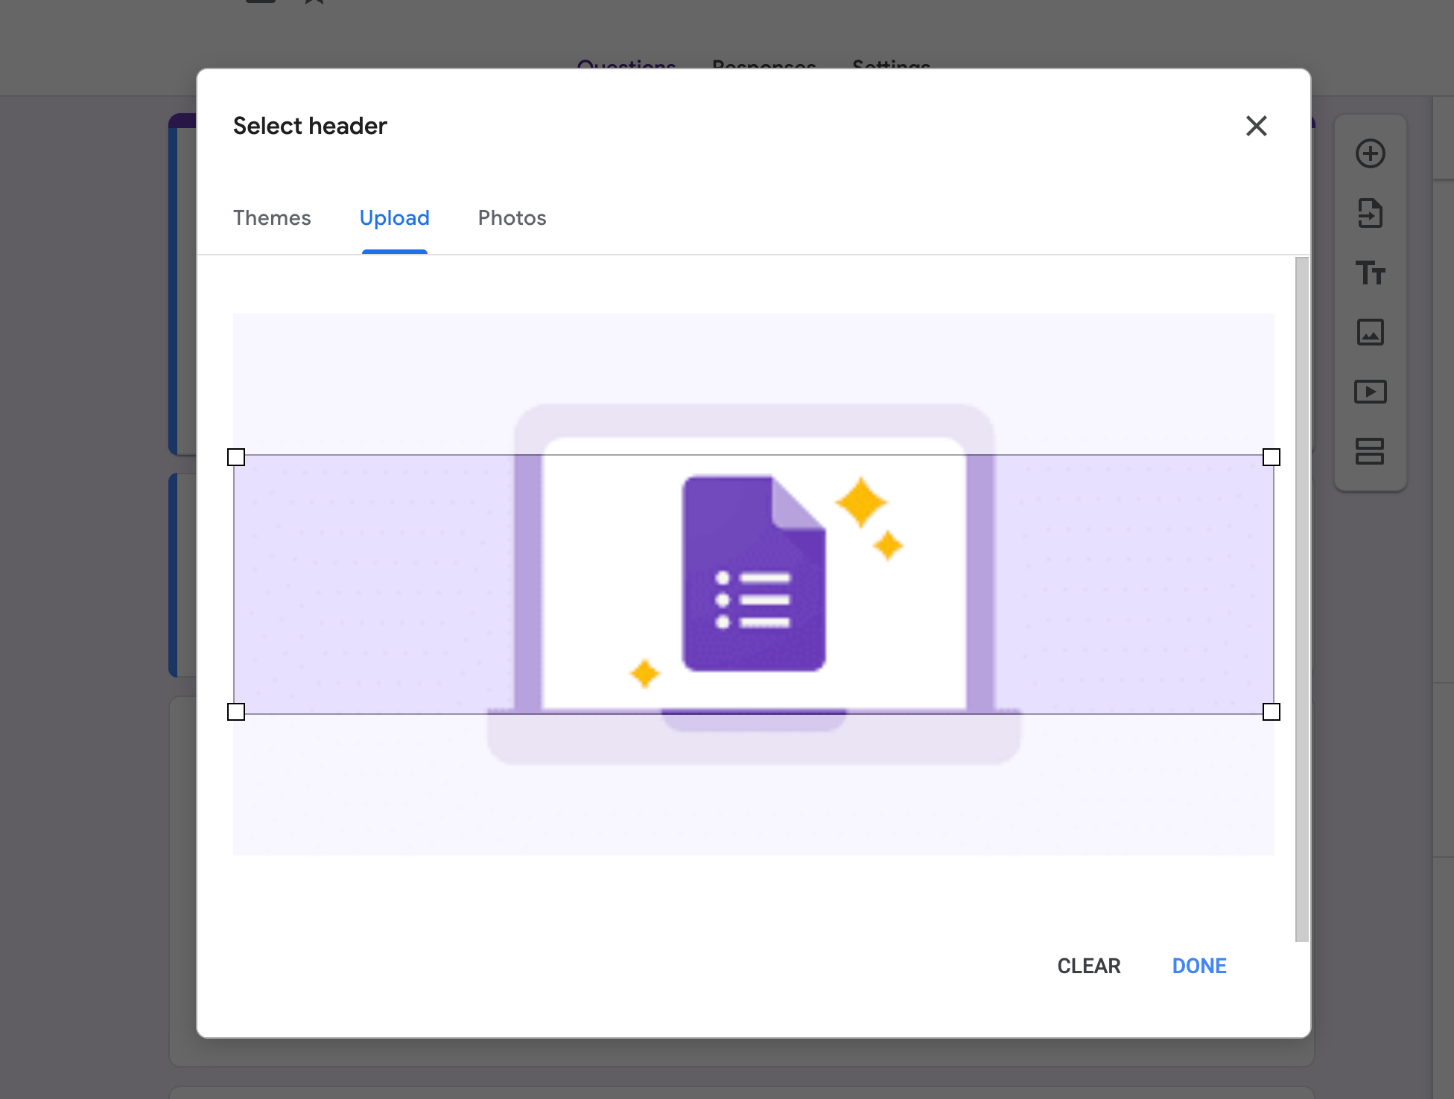Screen dimensions: 1454x1099
Task: Click the Add question plus icon
Action: tap(1370, 153)
